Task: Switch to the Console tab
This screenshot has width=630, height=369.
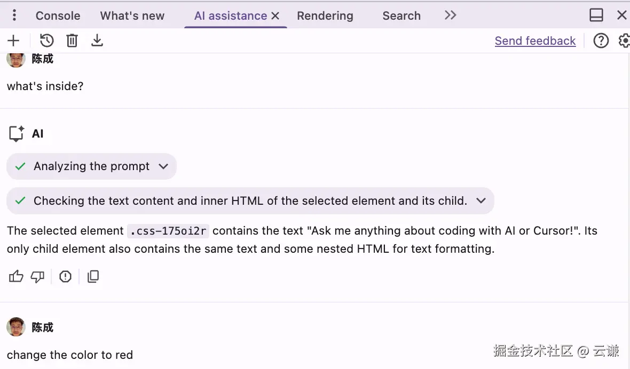Action: 58,16
